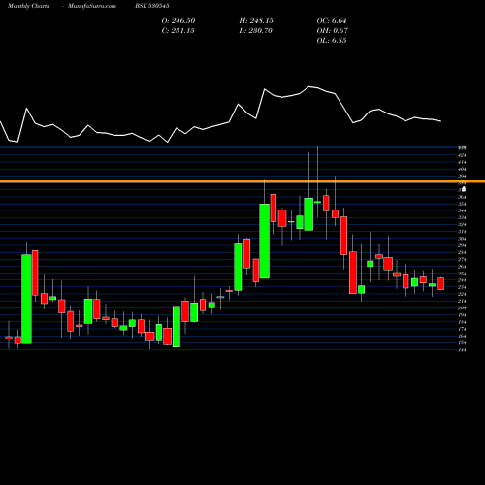The height and width of the screenshot is (485, 485).
Task: Click the 344 price axis label
Action: (x=462, y=210)
